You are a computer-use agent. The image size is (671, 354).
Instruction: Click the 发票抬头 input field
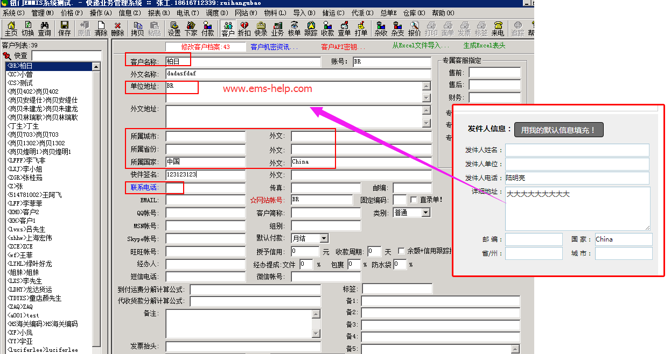coord(243,346)
